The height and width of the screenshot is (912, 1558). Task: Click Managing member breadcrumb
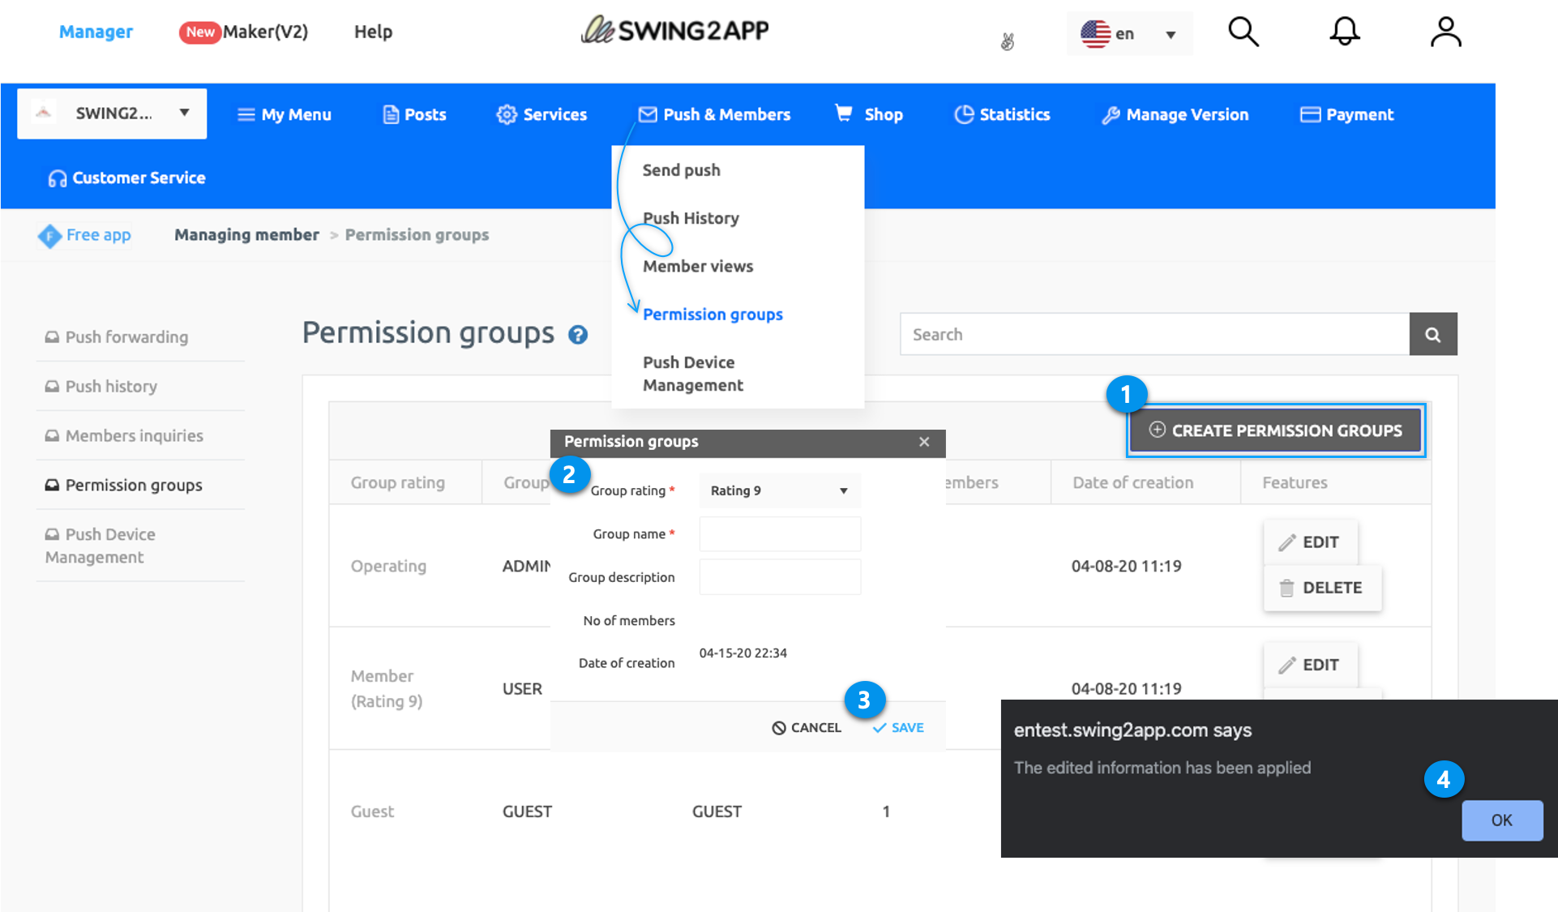(x=246, y=235)
